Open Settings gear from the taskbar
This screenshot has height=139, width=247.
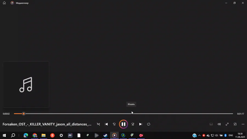coord(61,135)
